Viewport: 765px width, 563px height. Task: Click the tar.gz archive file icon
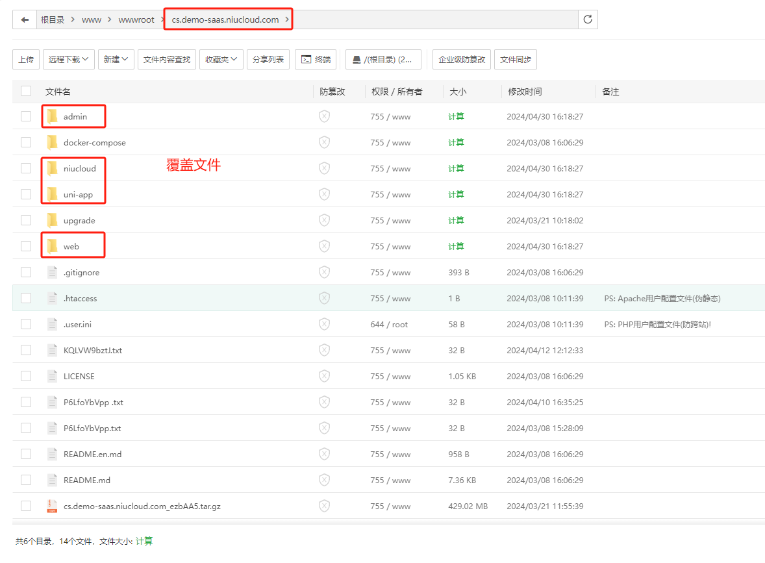(x=52, y=506)
